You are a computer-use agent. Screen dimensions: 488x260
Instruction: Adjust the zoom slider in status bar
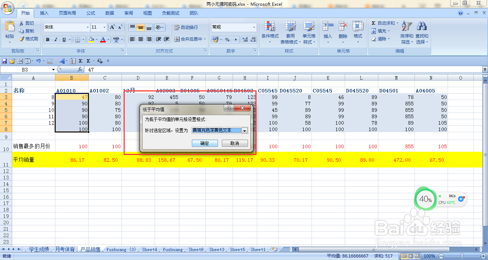pos(462,256)
